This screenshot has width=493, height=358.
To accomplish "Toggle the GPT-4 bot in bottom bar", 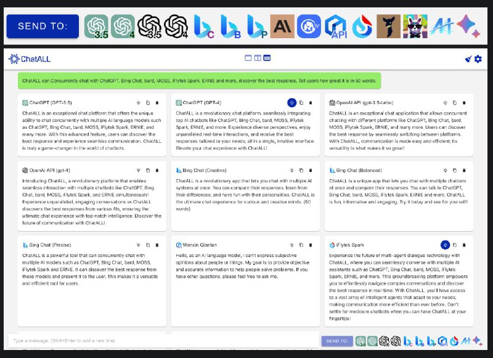I will pyautogui.click(x=373, y=341).
